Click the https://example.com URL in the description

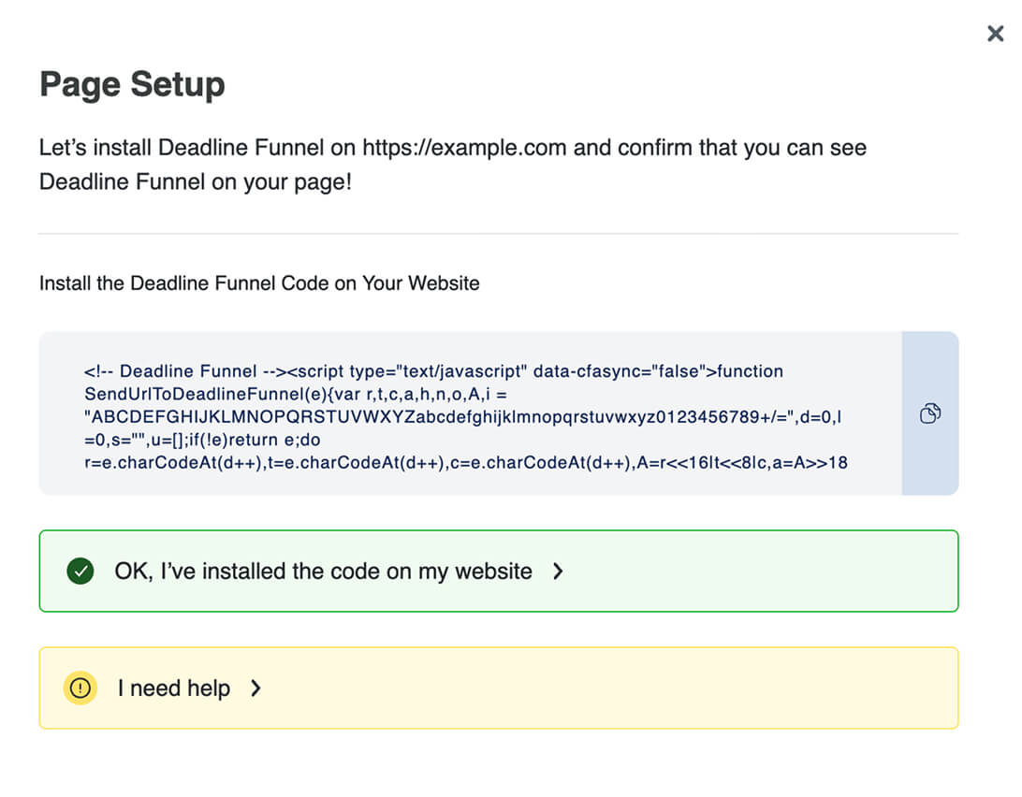464,148
